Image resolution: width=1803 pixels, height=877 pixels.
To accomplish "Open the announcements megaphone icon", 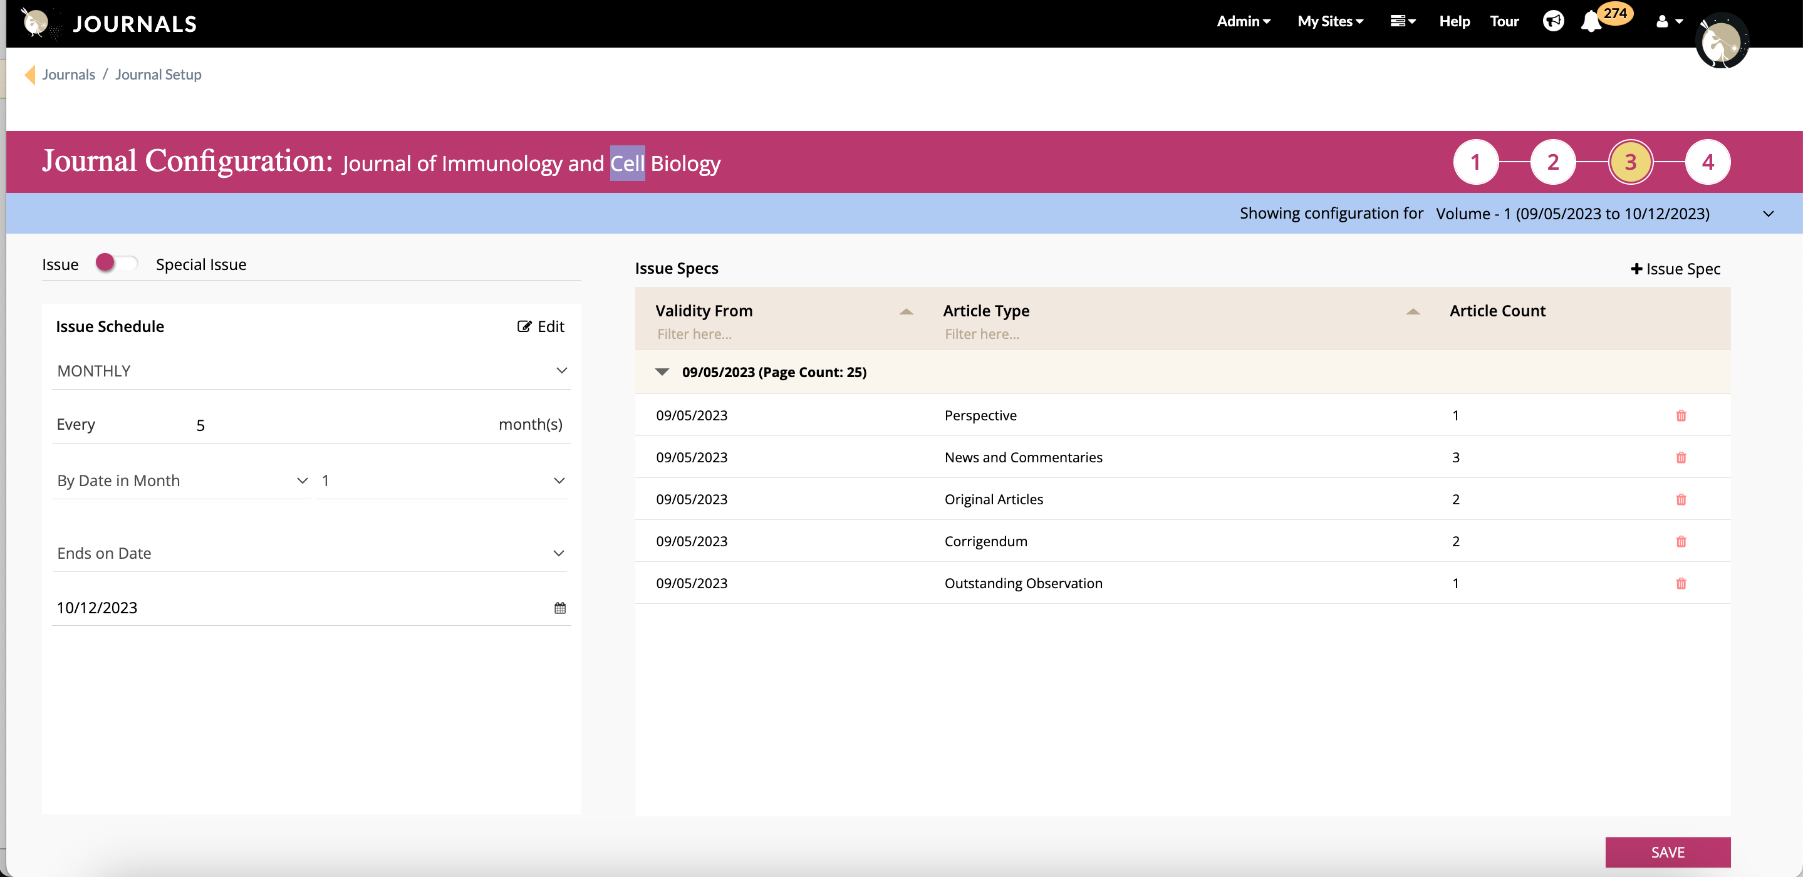I will coord(1552,21).
